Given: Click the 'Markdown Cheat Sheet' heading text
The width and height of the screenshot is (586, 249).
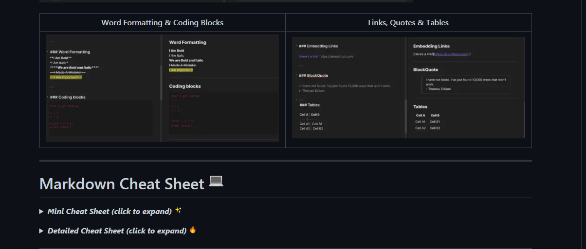Looking at the screenshot, I should click(x=122, y=184).
